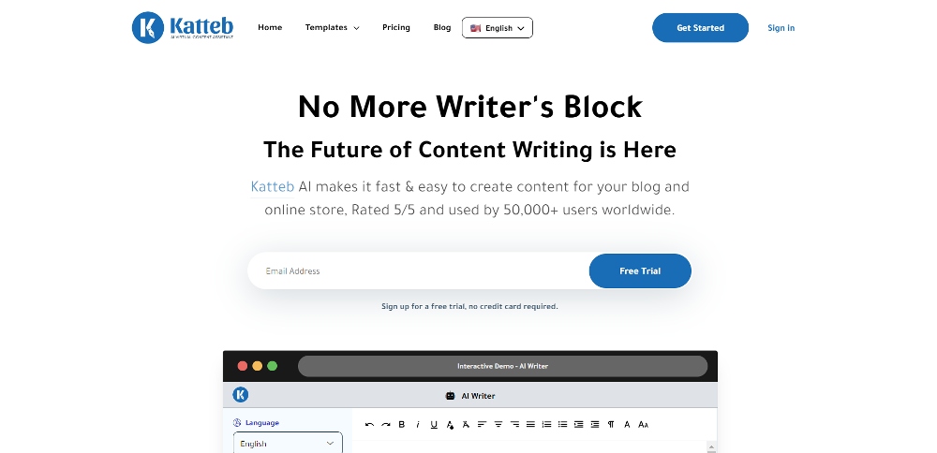This screenshot has height=453, width=937.
Task: Click the red dot in demo window
Action: [243, 366]
